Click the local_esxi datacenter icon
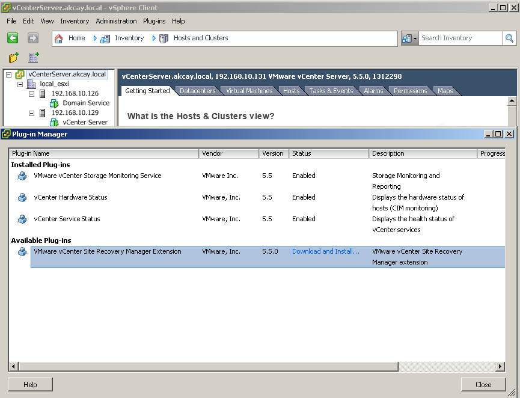The height and width of the screenshot is (398, 520). click(31, 84)
